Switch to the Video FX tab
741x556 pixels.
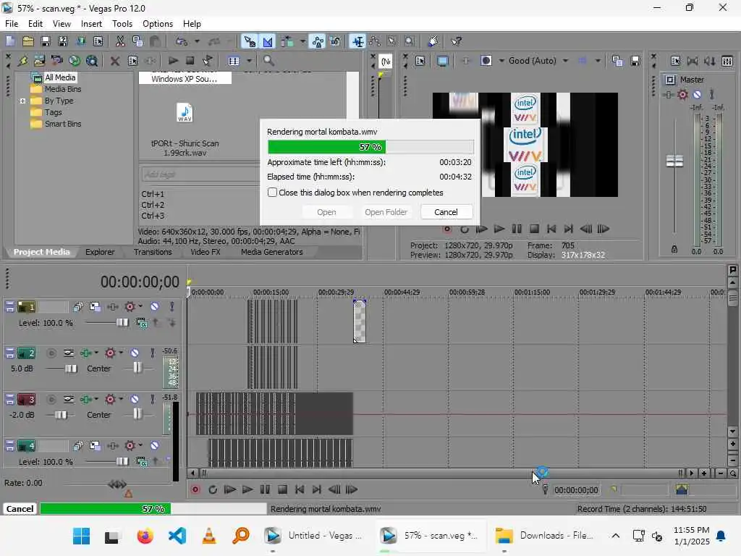pos(205,252)
